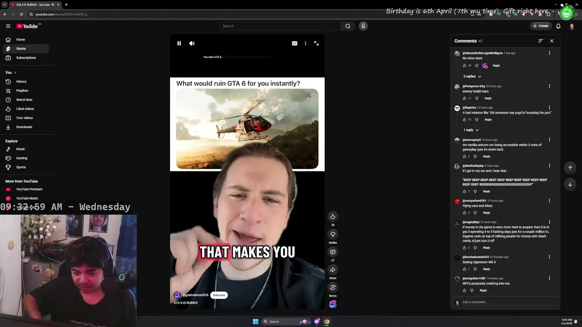
Task: Open a new Chrome tab
Action: [x=66, y=5]
